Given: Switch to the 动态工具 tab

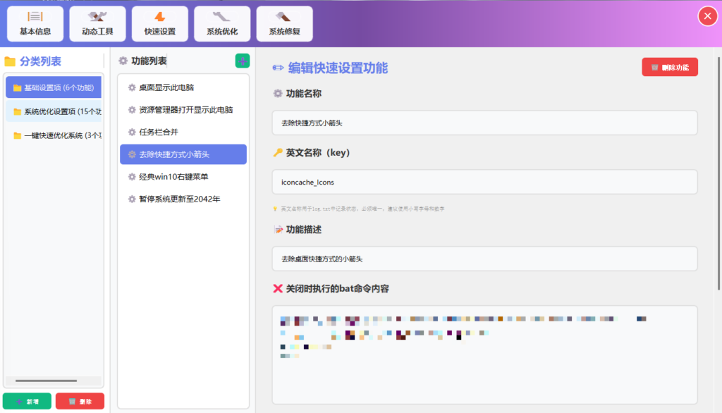Looking at the screenshot, I should [97, 23].
